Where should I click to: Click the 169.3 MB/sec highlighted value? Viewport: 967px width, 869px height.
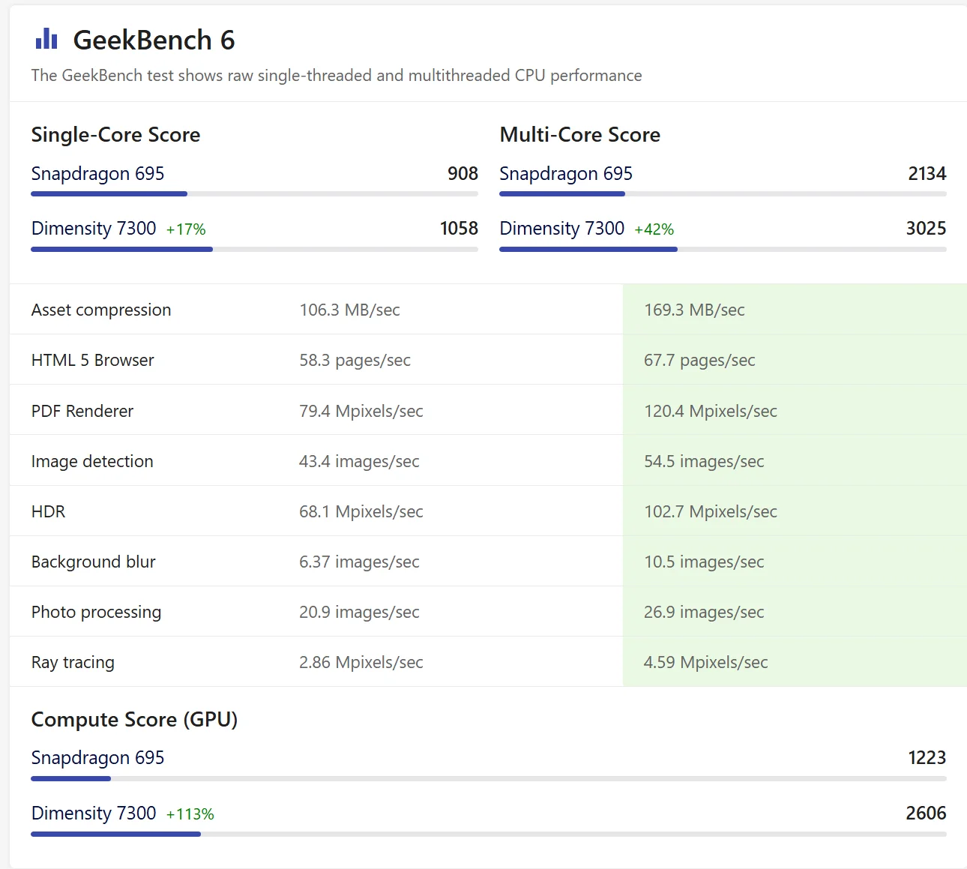point(694,310)
